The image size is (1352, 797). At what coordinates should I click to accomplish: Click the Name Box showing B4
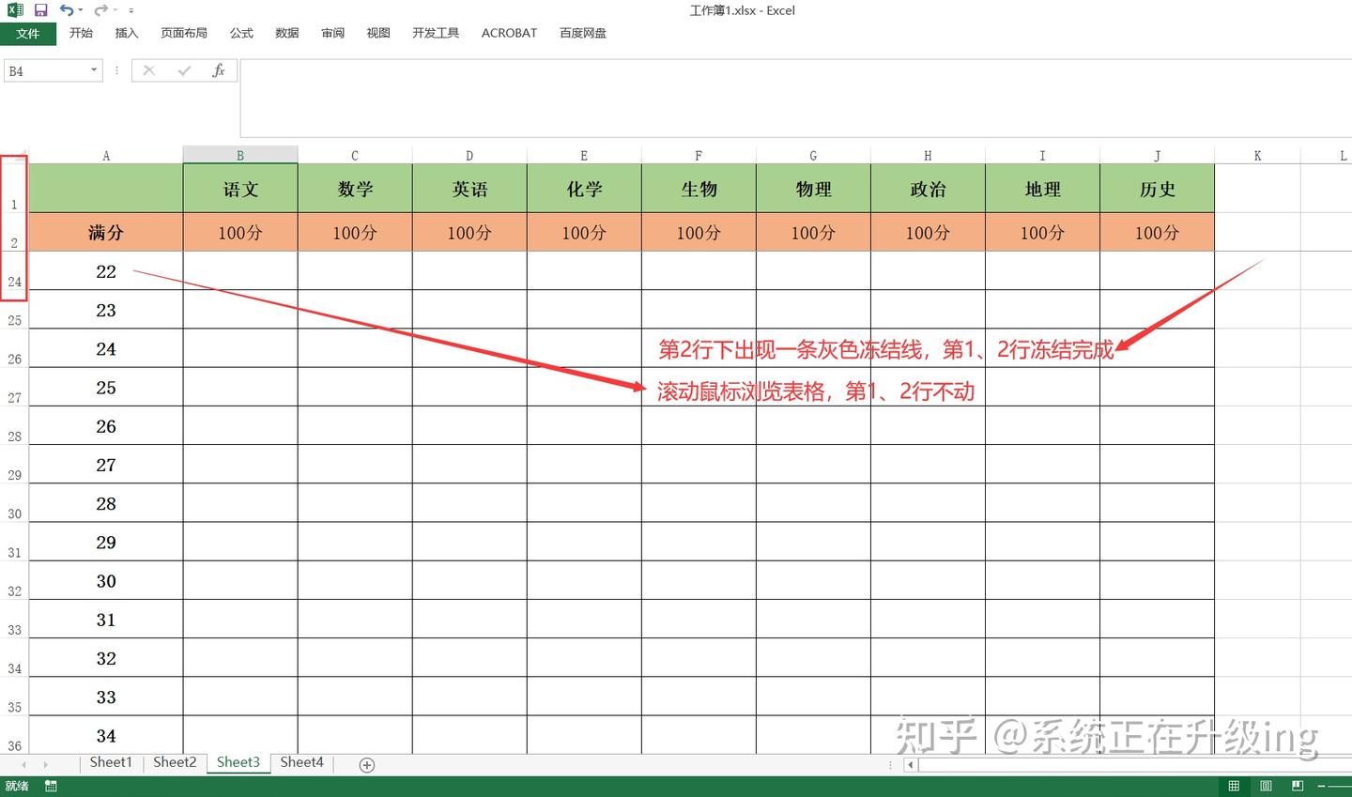pos(45,71)
